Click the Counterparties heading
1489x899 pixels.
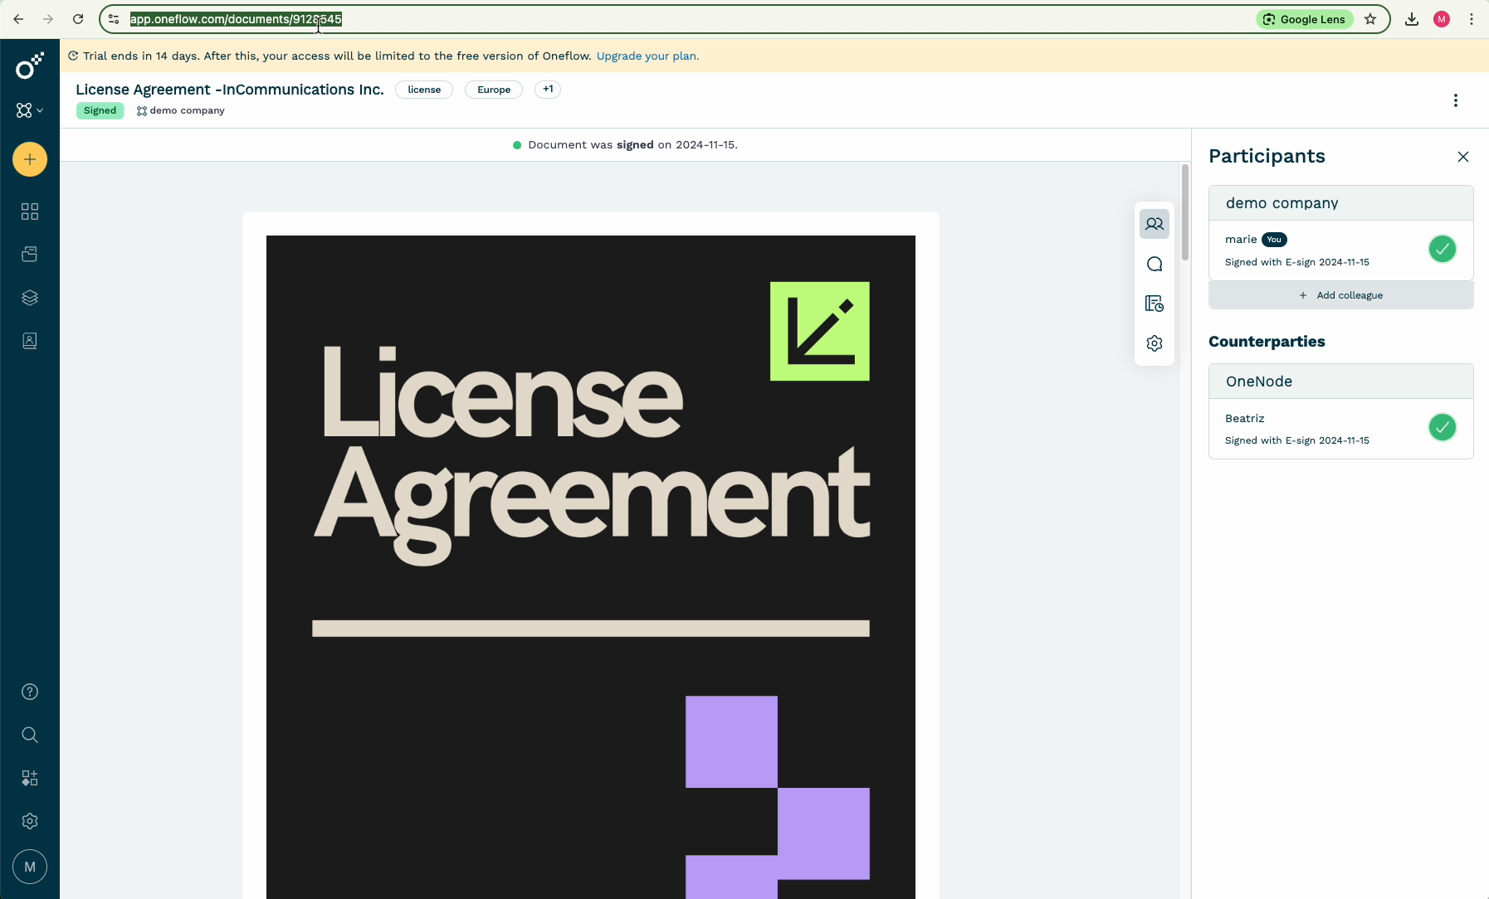click(1267, 342)
